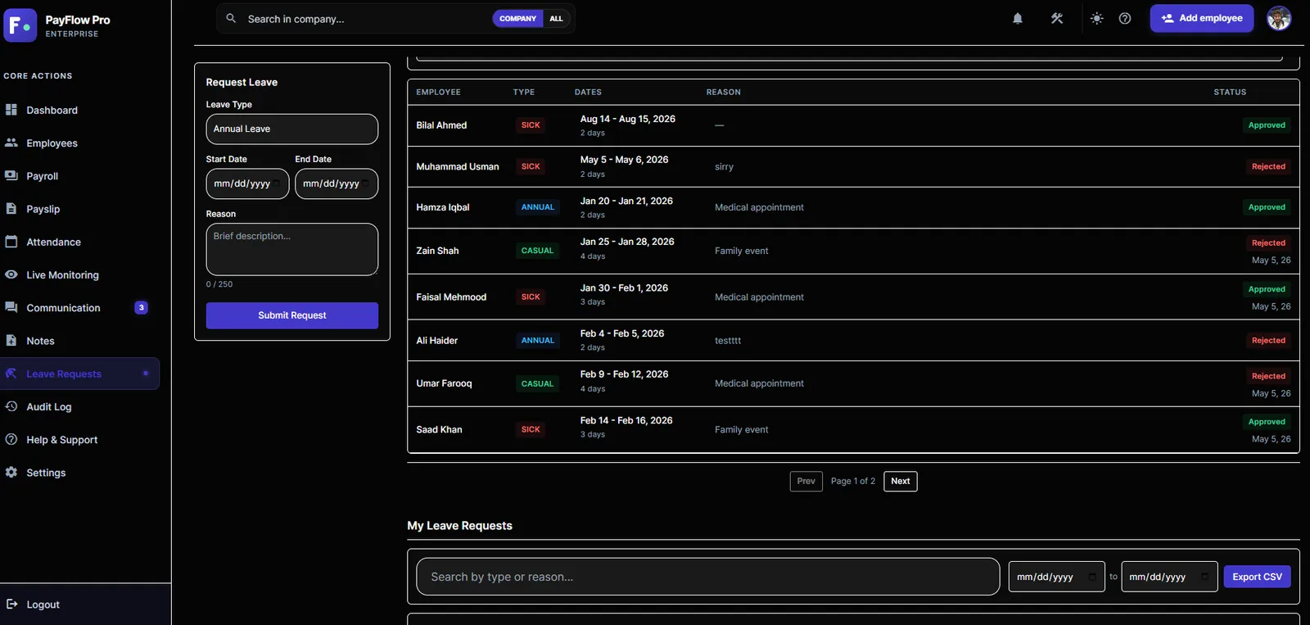The image size is (1310, 625).
Task: Go to Employees section
Action: click(52, 143)
